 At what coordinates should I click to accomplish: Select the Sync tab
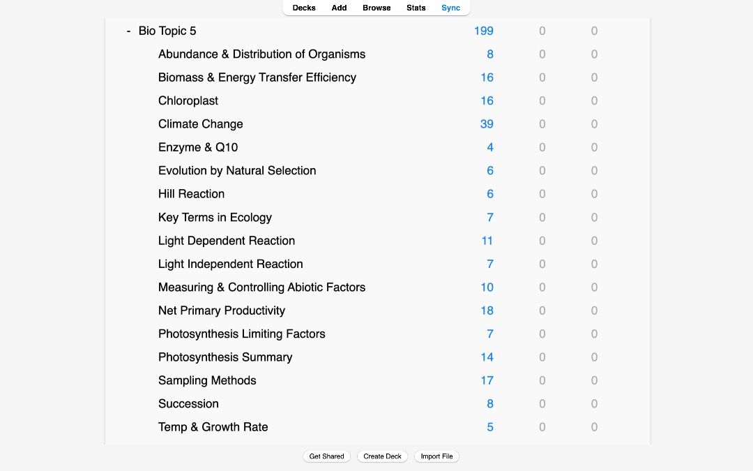pos(450,8)
